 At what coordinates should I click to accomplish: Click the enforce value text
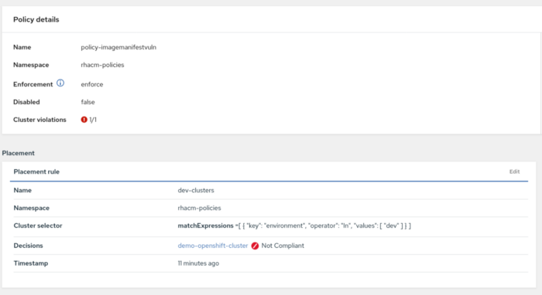(x=92, y=84)
